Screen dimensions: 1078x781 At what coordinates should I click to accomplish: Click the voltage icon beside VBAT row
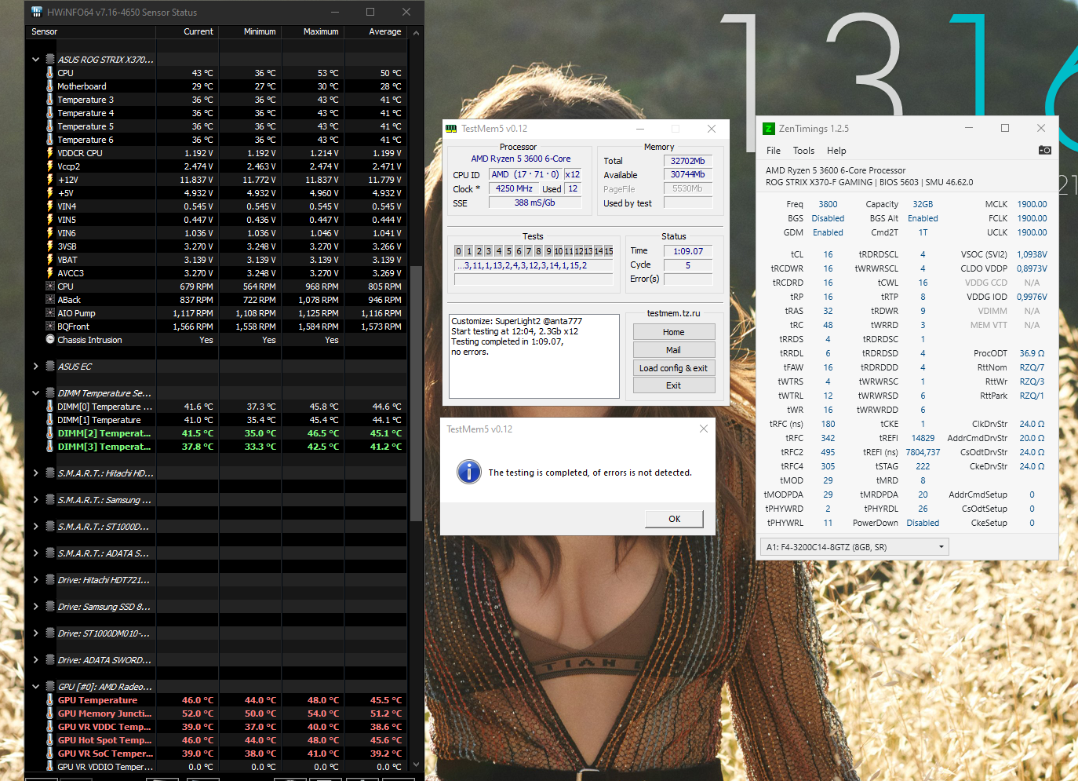tap(50, 260)
